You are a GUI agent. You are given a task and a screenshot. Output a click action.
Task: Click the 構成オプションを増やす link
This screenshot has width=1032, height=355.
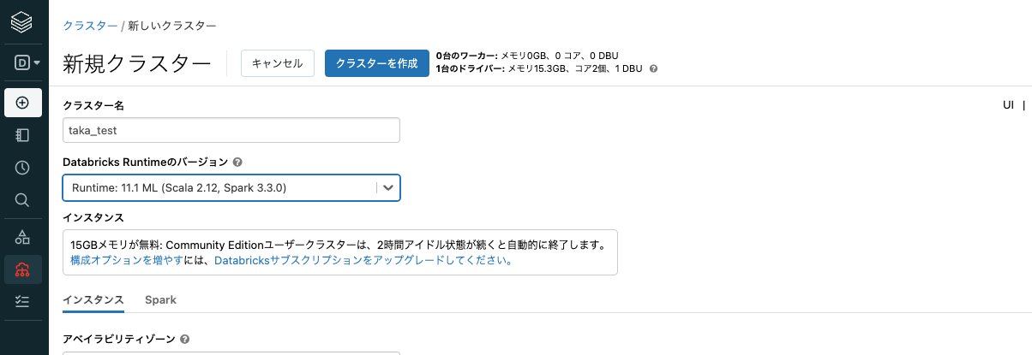pyautogui.click(x=126, y=260)
